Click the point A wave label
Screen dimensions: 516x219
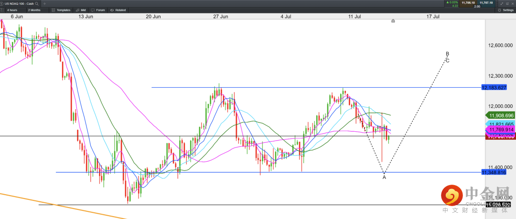pos(384,177)
